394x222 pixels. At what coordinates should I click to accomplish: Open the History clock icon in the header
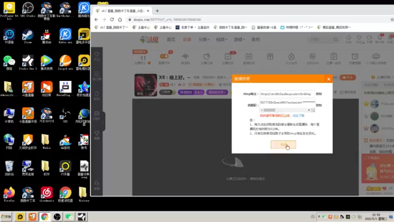(x=349, y=39)
